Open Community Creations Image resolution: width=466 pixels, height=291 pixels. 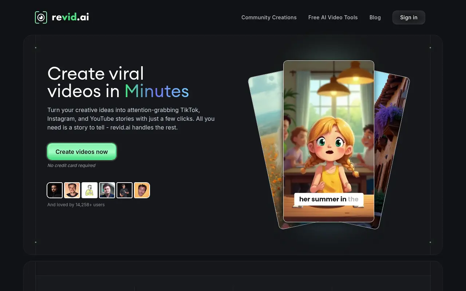[x=269, y=17]
